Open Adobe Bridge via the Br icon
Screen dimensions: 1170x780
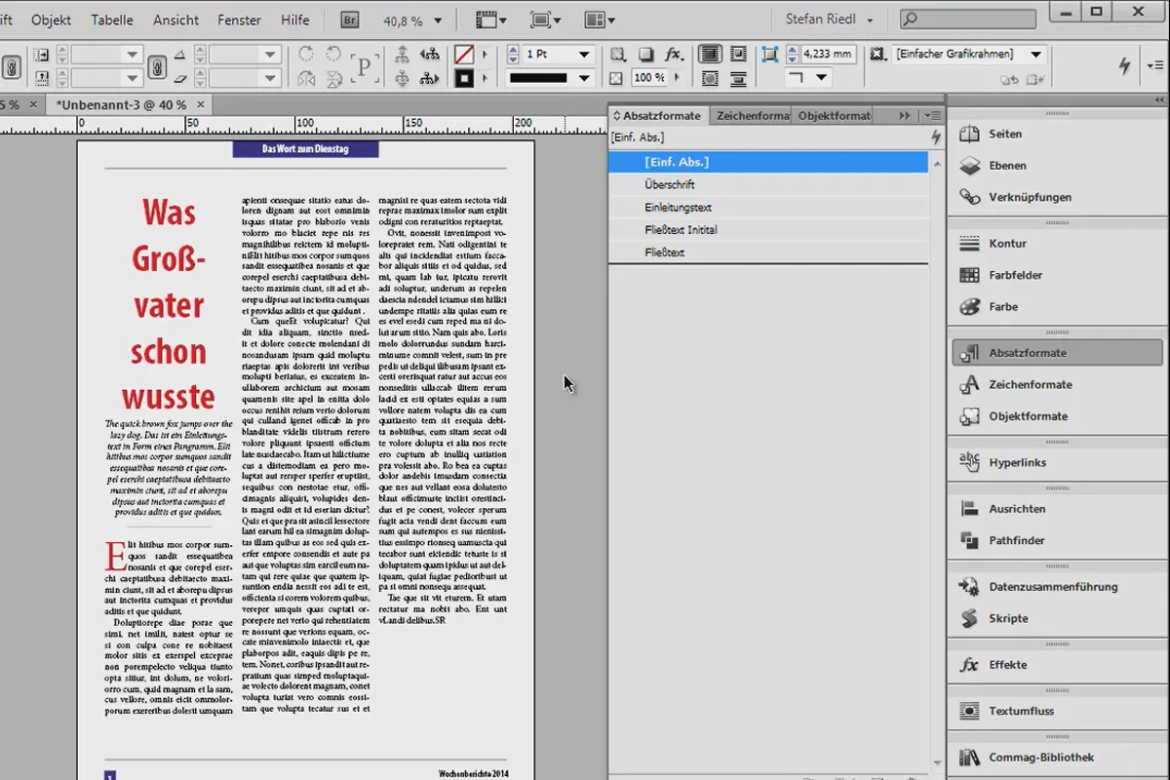pos(350,19)
